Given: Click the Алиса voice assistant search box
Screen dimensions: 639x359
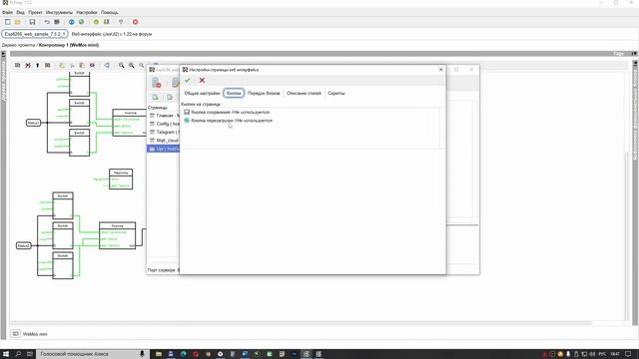Looking at the screenshot, I should [92, 354].
